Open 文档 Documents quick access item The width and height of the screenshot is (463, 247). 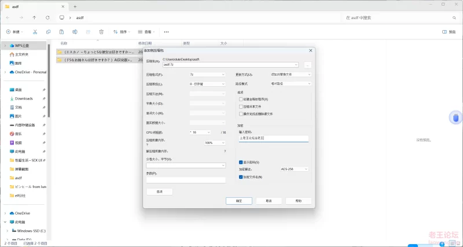(16, 108)
